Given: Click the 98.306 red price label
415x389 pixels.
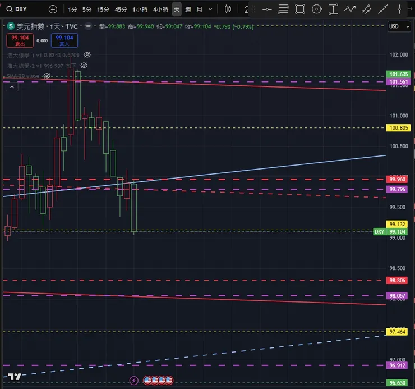Looking at the screenshot, I should point(397,280).
